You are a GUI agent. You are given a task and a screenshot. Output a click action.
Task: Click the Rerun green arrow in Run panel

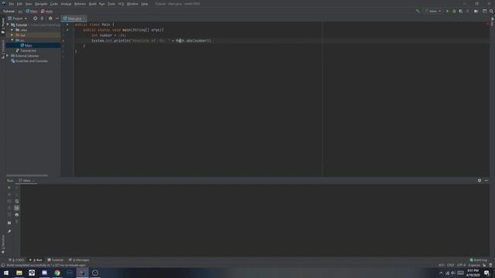[9, 188]
